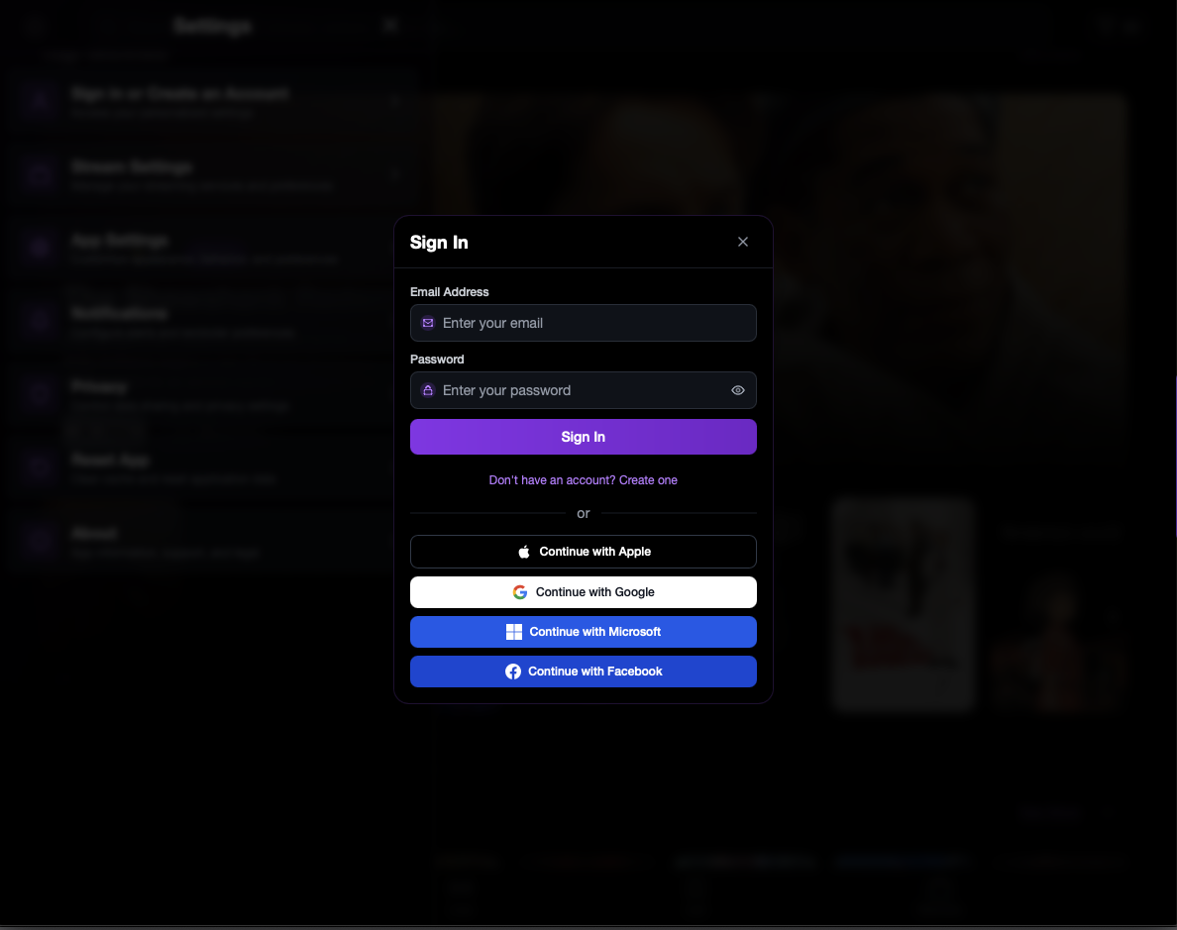Choose Continue with Facebook
The width and height of the screenshot is (1177, 930).
coord(584,672)
